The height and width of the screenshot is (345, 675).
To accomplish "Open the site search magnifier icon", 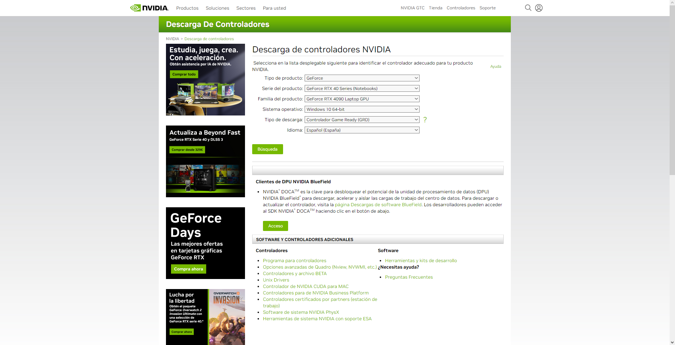I will 528,8.
